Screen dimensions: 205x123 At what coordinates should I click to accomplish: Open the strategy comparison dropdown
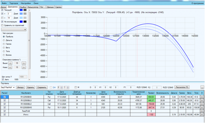14,29
